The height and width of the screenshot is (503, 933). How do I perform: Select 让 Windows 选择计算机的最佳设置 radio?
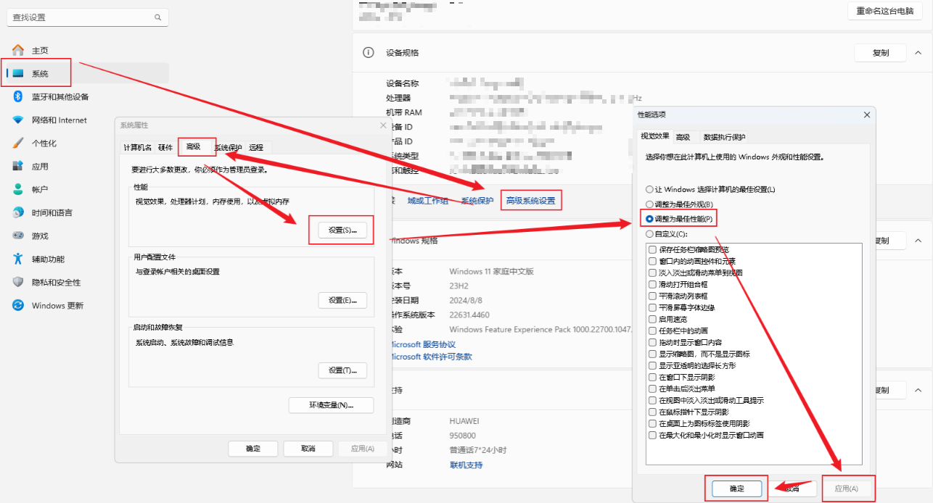coord(649,189)
